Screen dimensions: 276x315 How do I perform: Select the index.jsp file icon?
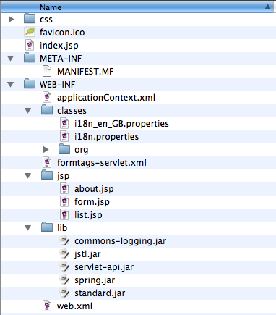(30, 45)
